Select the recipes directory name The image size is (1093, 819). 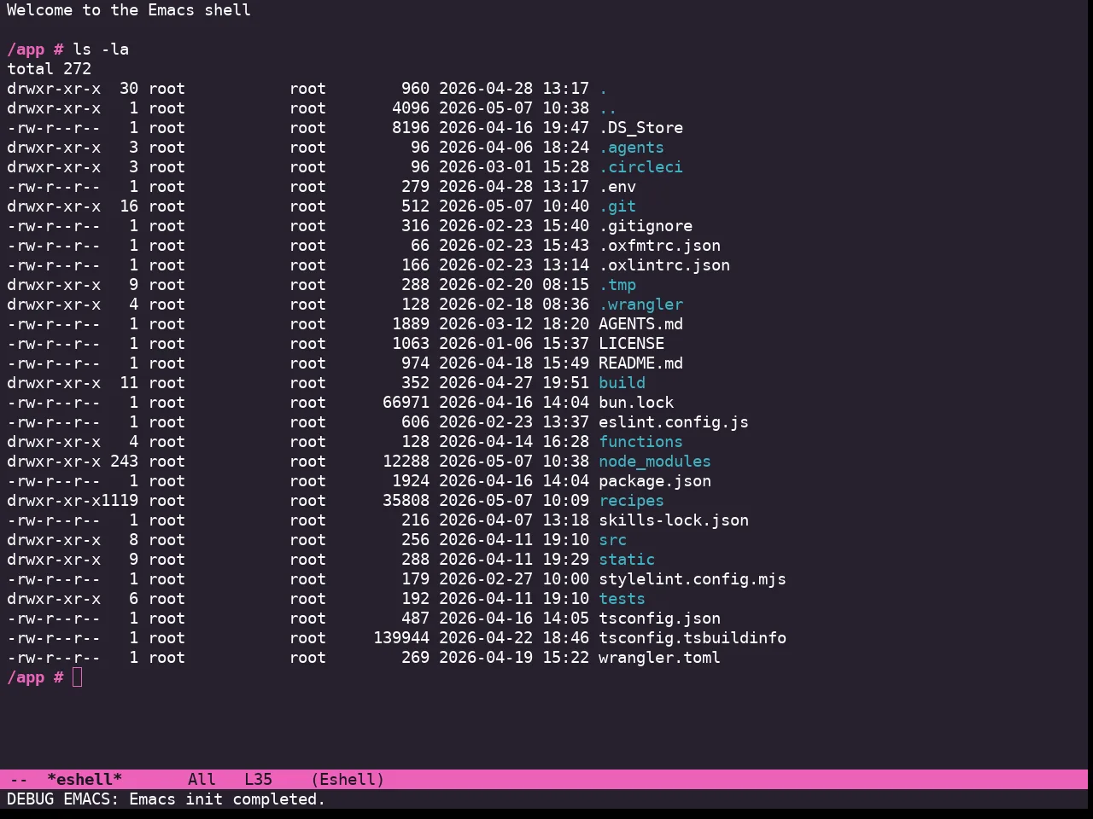632,501
